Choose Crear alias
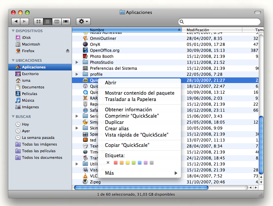 [139, 129]
